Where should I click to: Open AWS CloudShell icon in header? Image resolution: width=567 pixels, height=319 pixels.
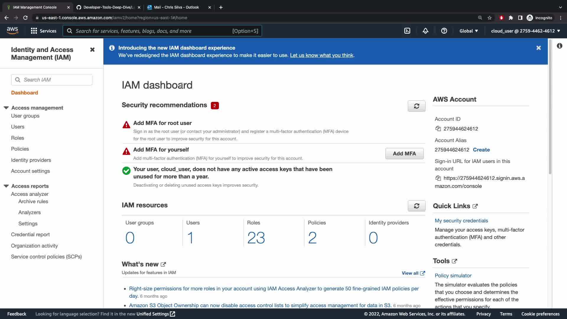407,31
